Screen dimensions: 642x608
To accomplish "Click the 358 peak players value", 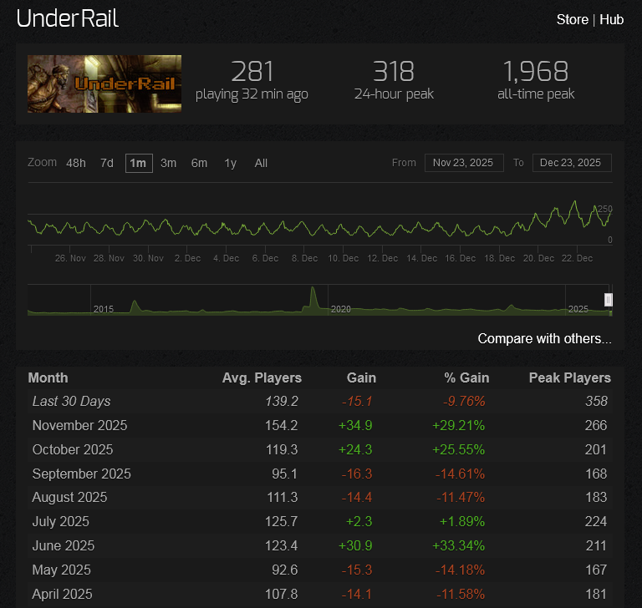I will pyautogui.click(x=596, y=402).
